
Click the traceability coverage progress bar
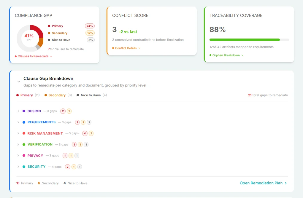click(x=249, y=40)
